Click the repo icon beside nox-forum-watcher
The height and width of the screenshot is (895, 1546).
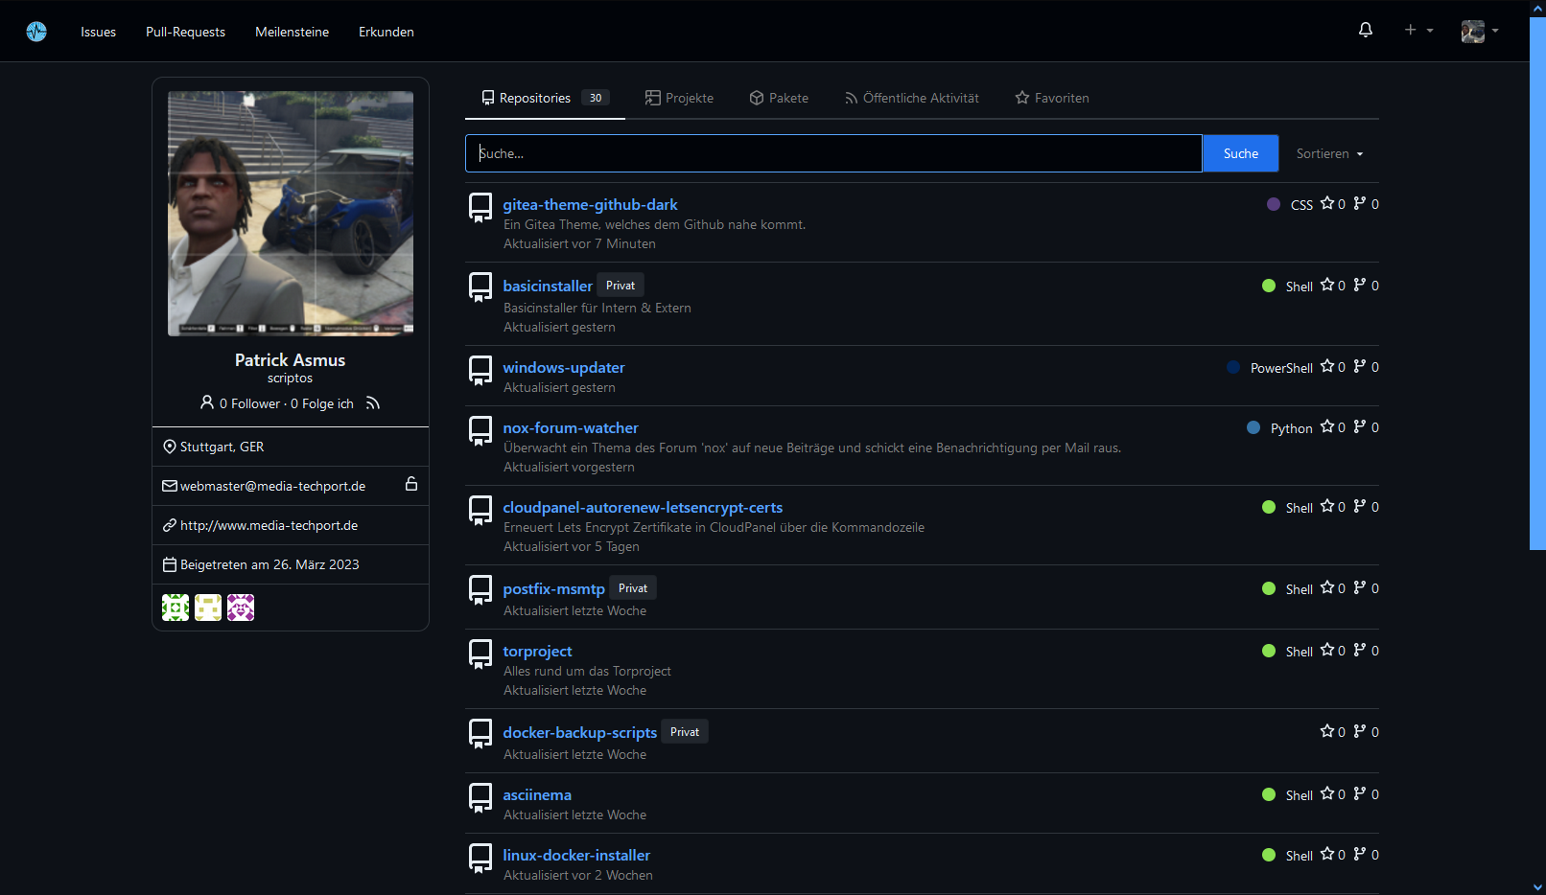click(480, 430)
